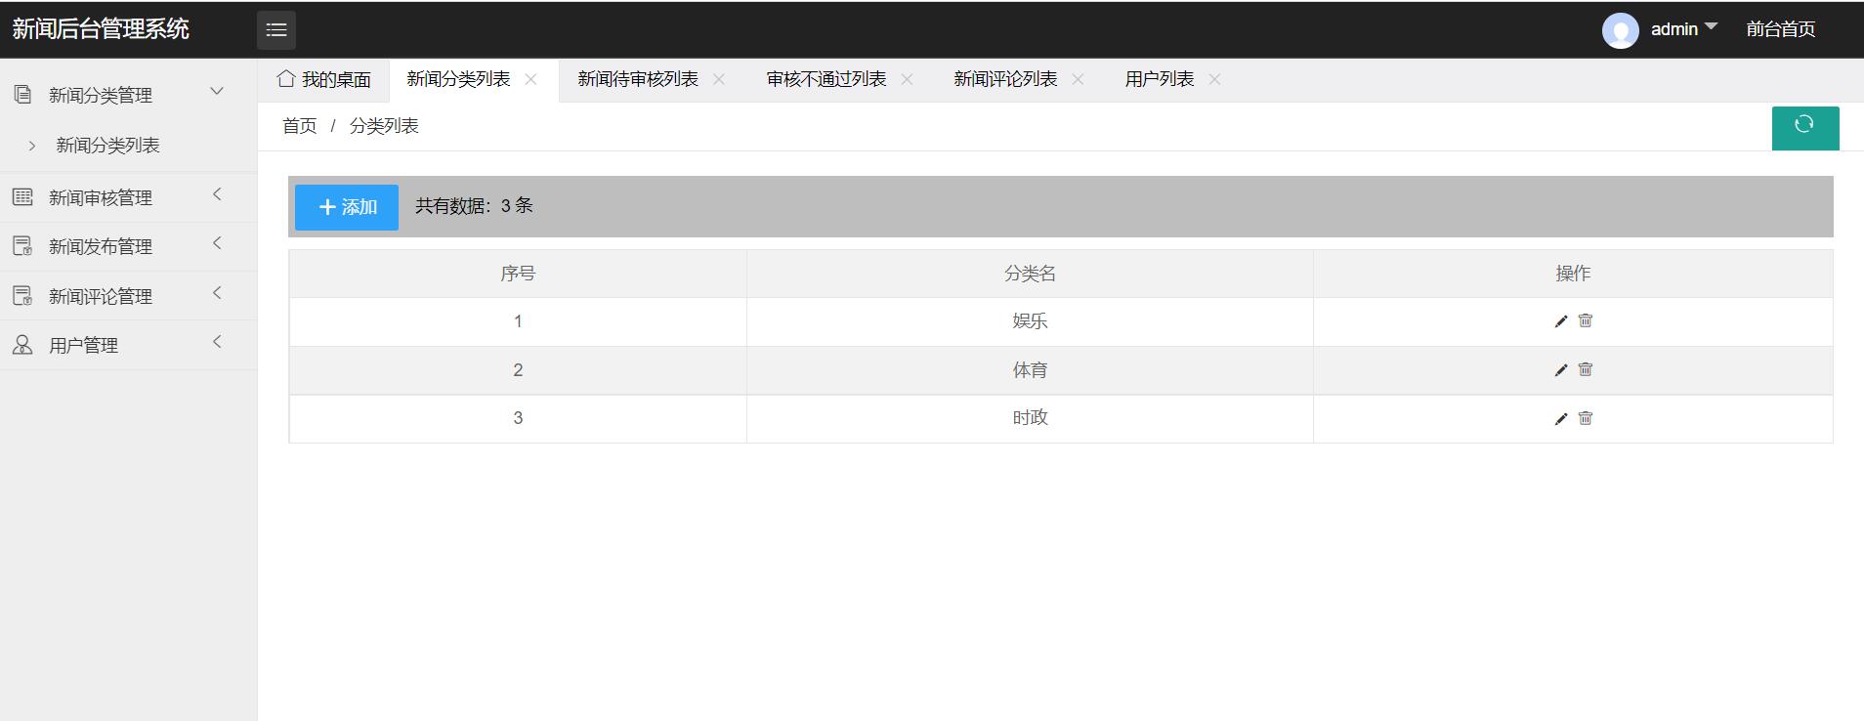Close the 新闻待审核列表 tab
1864x721 pixels.
(719, 79)
